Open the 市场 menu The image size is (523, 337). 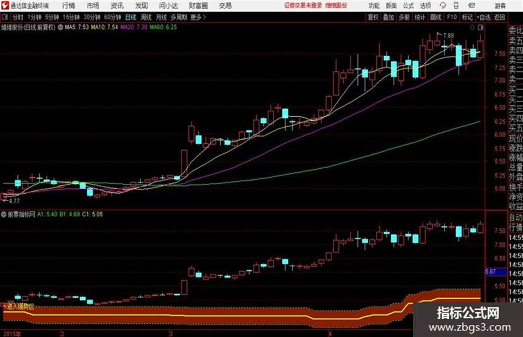tap(93, 6)
